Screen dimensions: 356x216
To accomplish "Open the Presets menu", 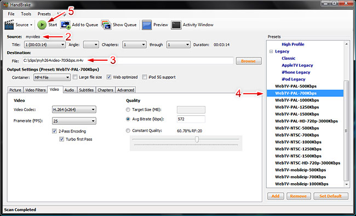I will coord(44,14).
